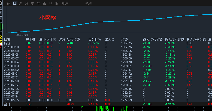The width and height of the screenshot is (212, 111).
Task: Click the 出入金 column header
Action: (x=110, y=39)
